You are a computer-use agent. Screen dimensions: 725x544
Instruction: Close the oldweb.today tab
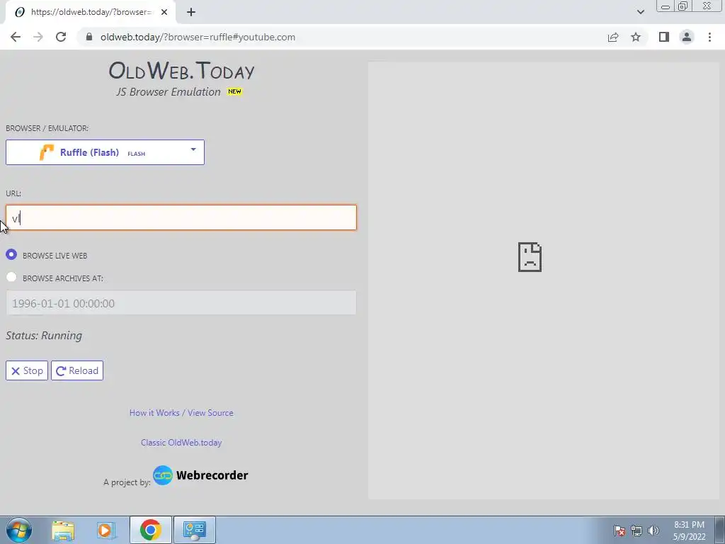pyautogui.click(x=164, y=12)
